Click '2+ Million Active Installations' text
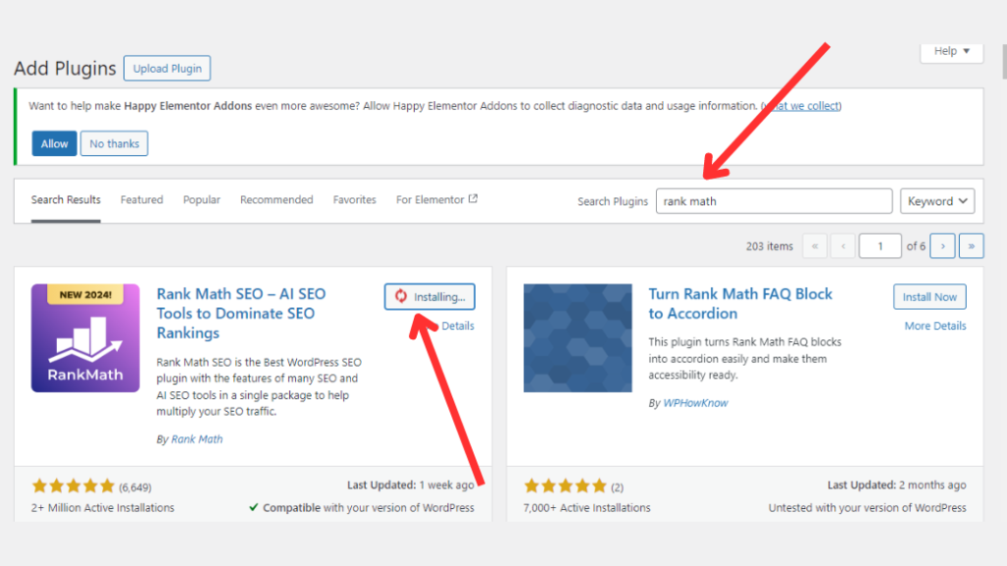Screen dimensions: 1007x566 pos(102,508)
